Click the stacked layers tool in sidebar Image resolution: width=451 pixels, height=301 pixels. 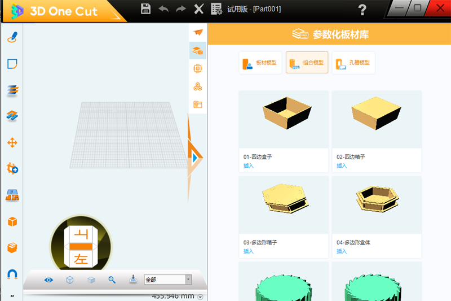point(12,90)
